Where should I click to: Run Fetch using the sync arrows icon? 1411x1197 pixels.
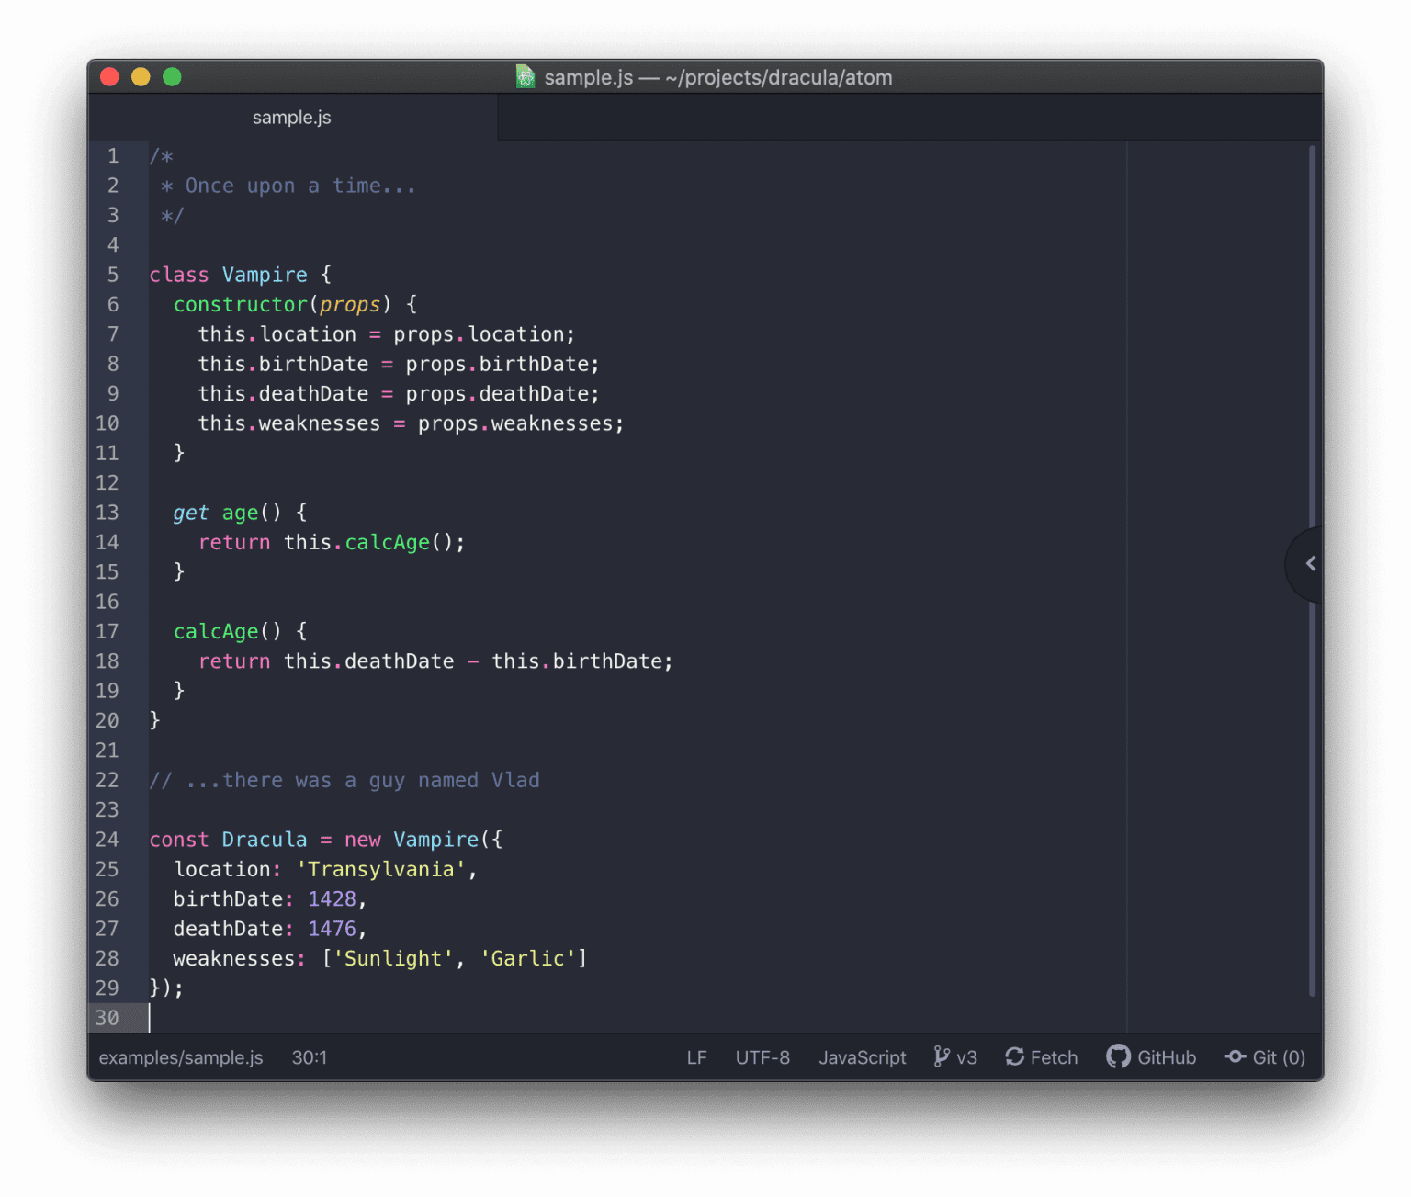point(1015,1056)
